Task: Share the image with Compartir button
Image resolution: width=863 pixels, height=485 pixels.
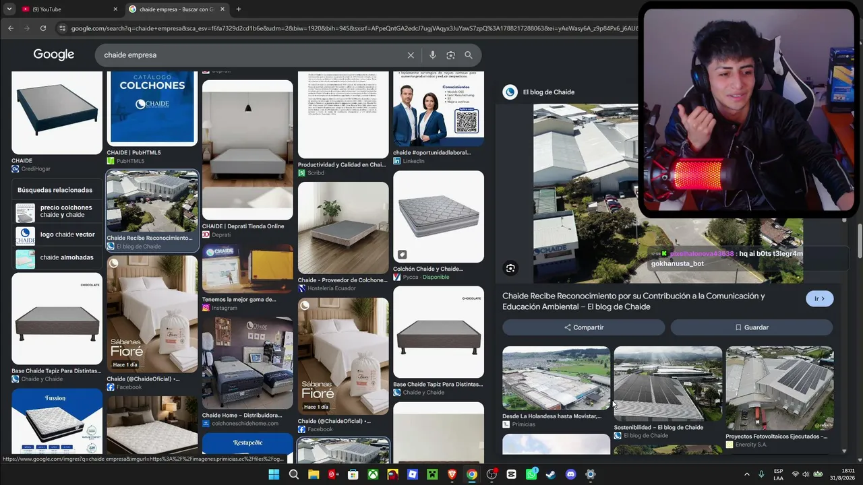Action: click(x=584, y=327)
